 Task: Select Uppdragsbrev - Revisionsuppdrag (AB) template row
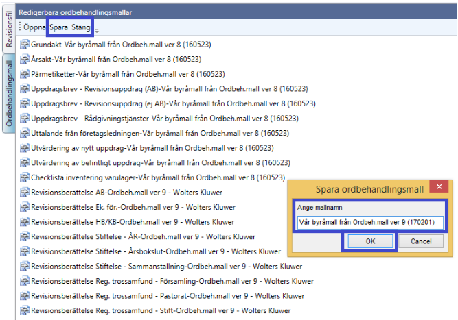(170, 88)
